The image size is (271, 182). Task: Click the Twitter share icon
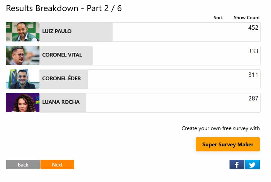pyautogui.click(x=252, y=165)
